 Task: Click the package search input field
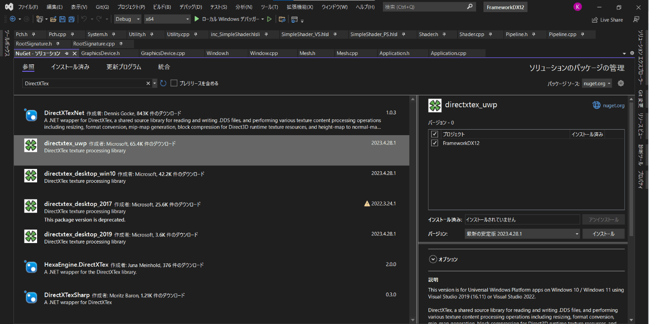point(84,83)
